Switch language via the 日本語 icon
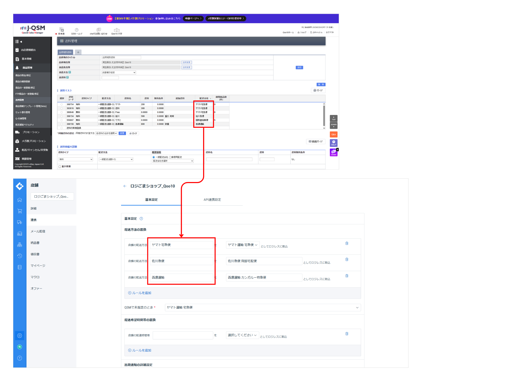 point(61,31)
